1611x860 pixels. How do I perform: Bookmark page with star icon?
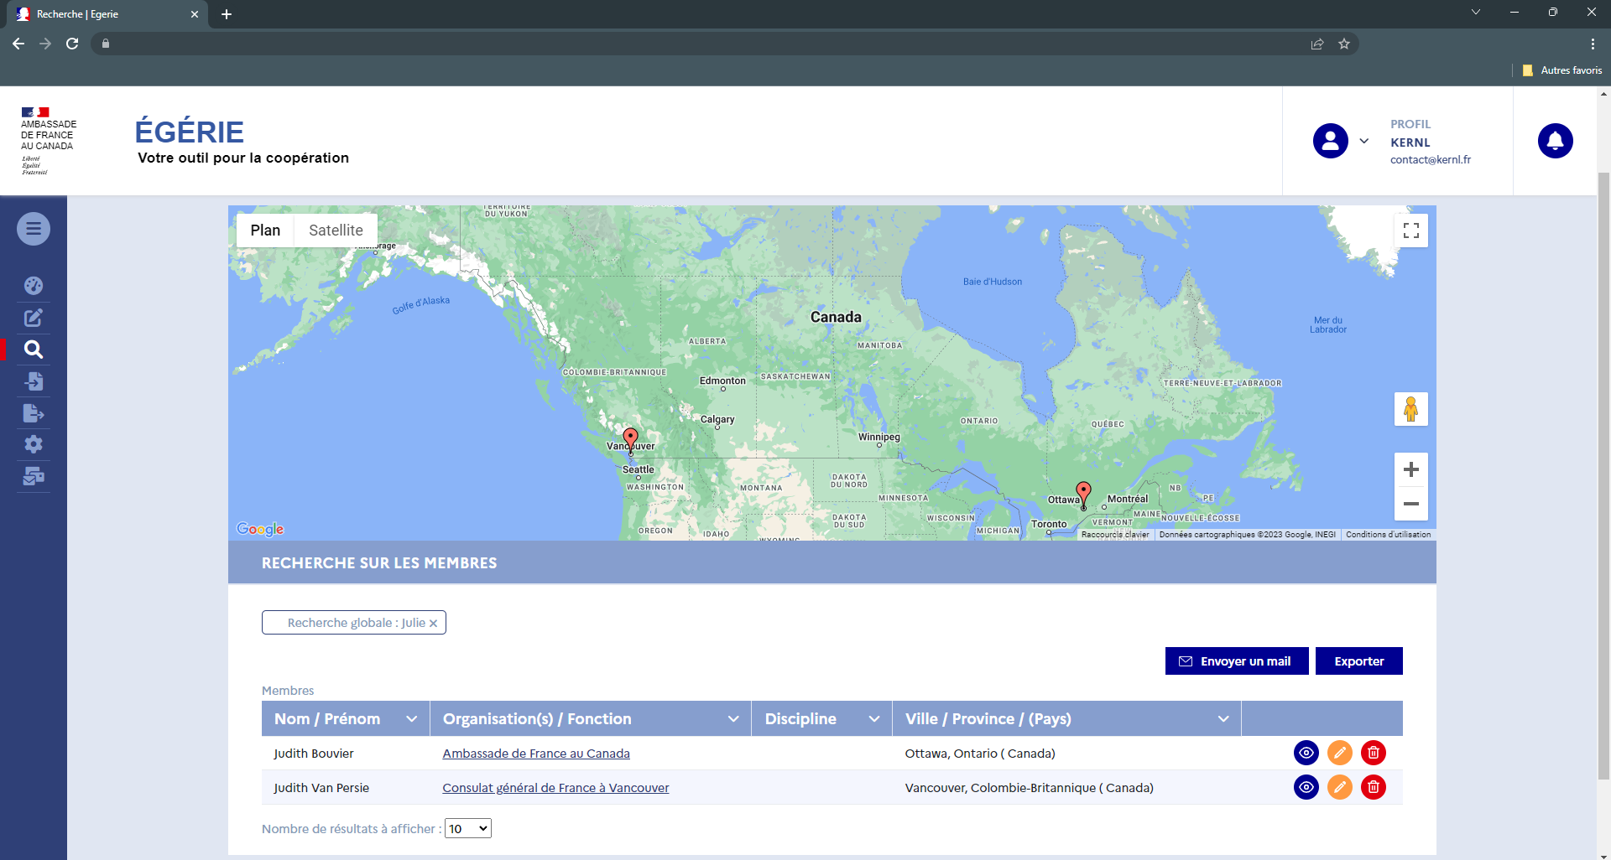pyautogui.click(x=1344, y=44)
